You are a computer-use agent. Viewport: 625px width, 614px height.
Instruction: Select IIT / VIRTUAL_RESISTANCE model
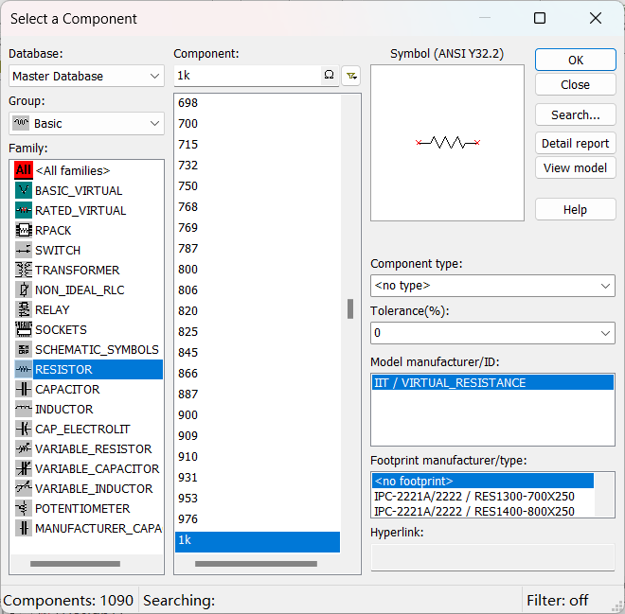point(492,382)
